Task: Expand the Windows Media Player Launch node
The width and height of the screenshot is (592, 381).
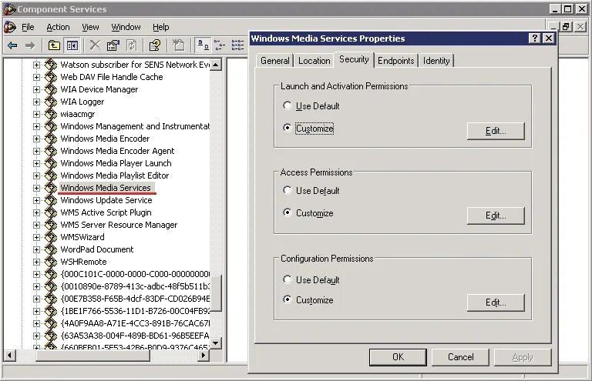Action: tap(36, 163)
